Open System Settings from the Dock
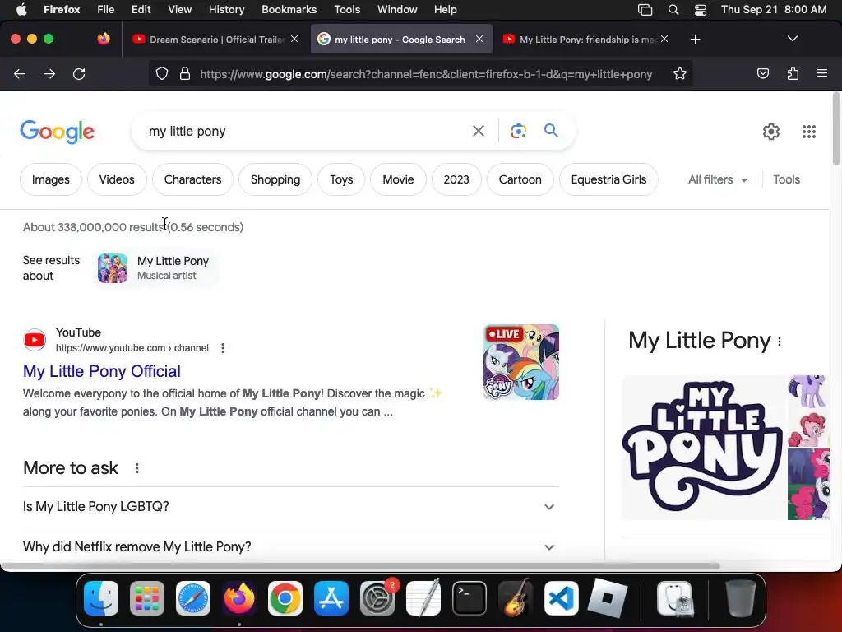The image size is (842, 632). [x=377, y=598]
